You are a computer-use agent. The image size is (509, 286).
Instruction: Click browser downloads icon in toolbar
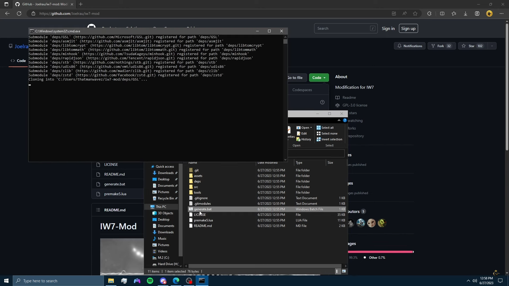click(x=465, y=14)
